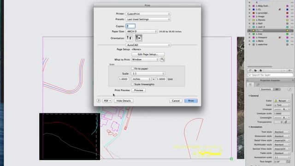The width and height of the screenshot is (295, 166).
Task: Toggle visibility of L-groundpl layer
Action: coord(249,13)
